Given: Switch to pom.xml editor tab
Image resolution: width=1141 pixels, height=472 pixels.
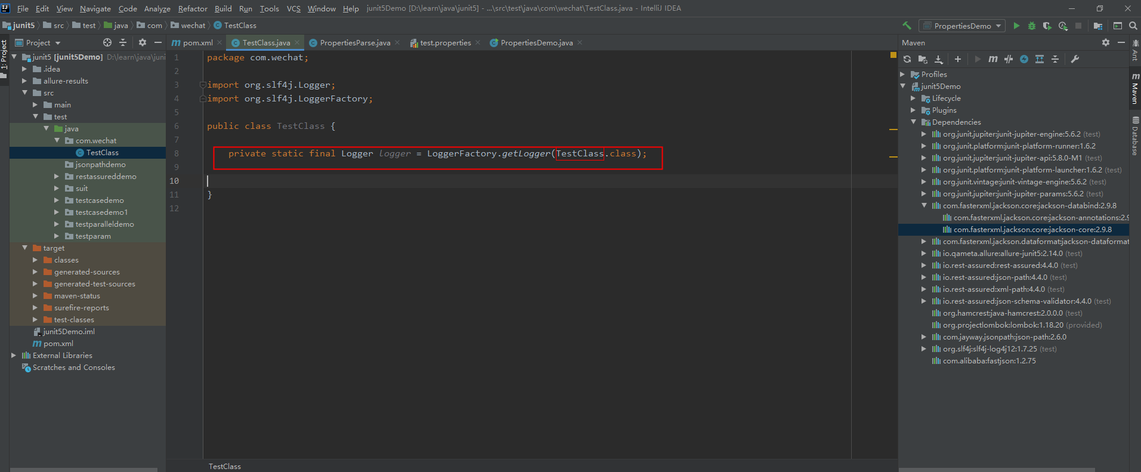Looking at the screenshot, I should point(197,42).
